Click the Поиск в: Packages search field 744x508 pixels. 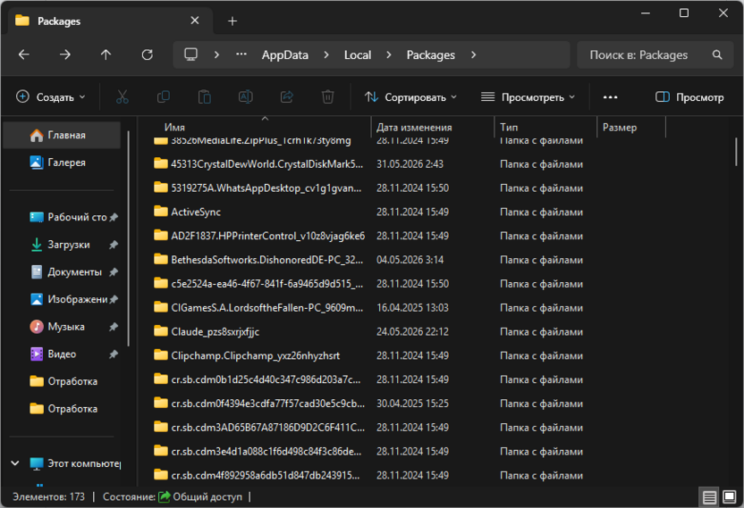[655, 55]
